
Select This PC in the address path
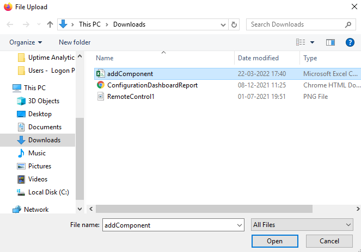pos(90,24)
